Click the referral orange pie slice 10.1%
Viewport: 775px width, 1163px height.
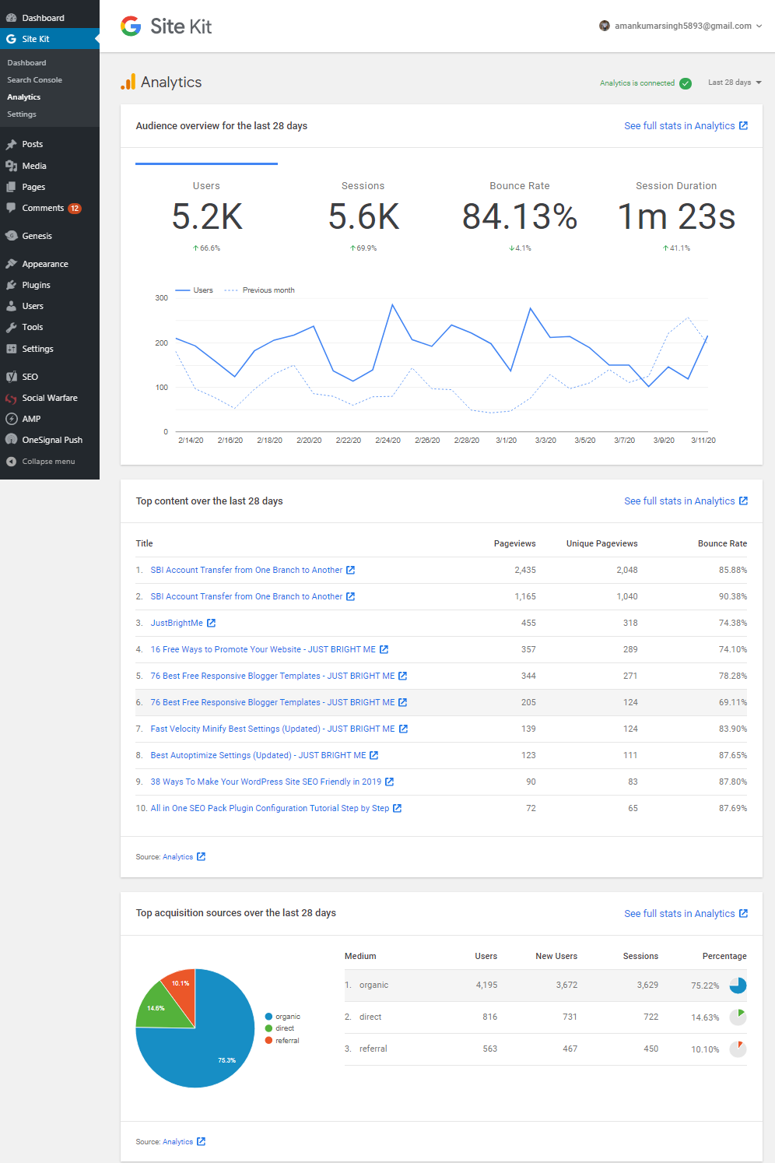[182, 987]
